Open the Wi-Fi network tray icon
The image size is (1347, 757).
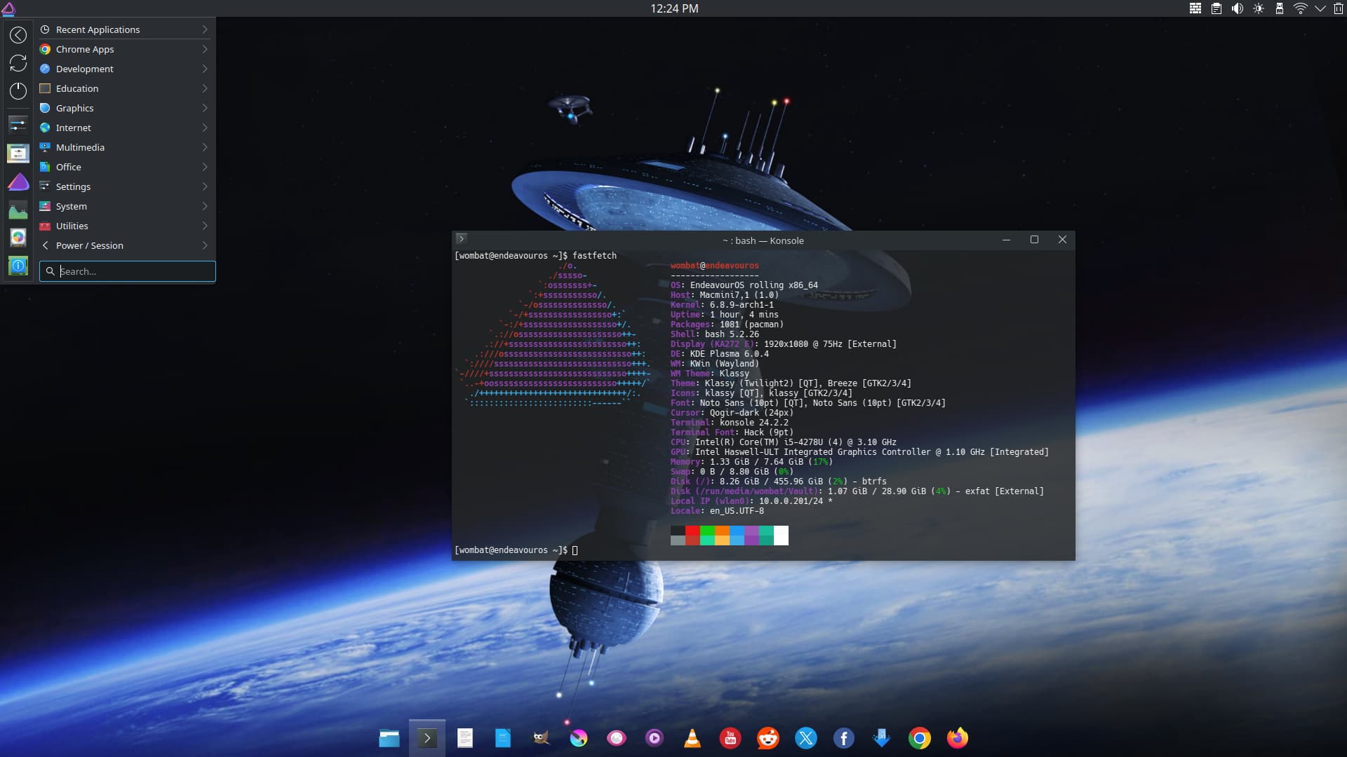(1300, 8)
